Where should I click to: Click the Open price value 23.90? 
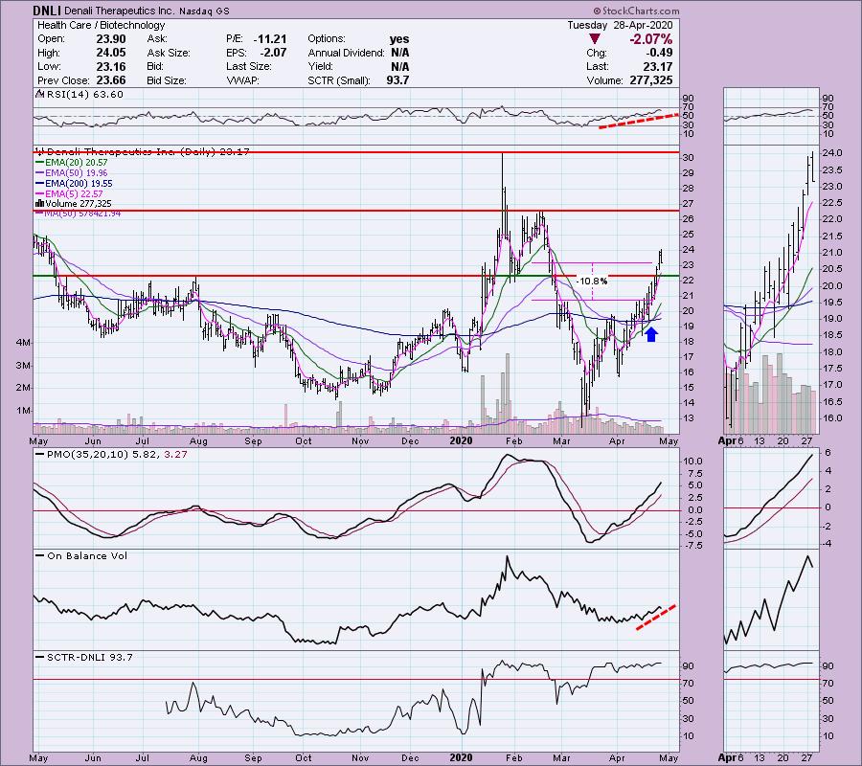(x=111, y=39)
